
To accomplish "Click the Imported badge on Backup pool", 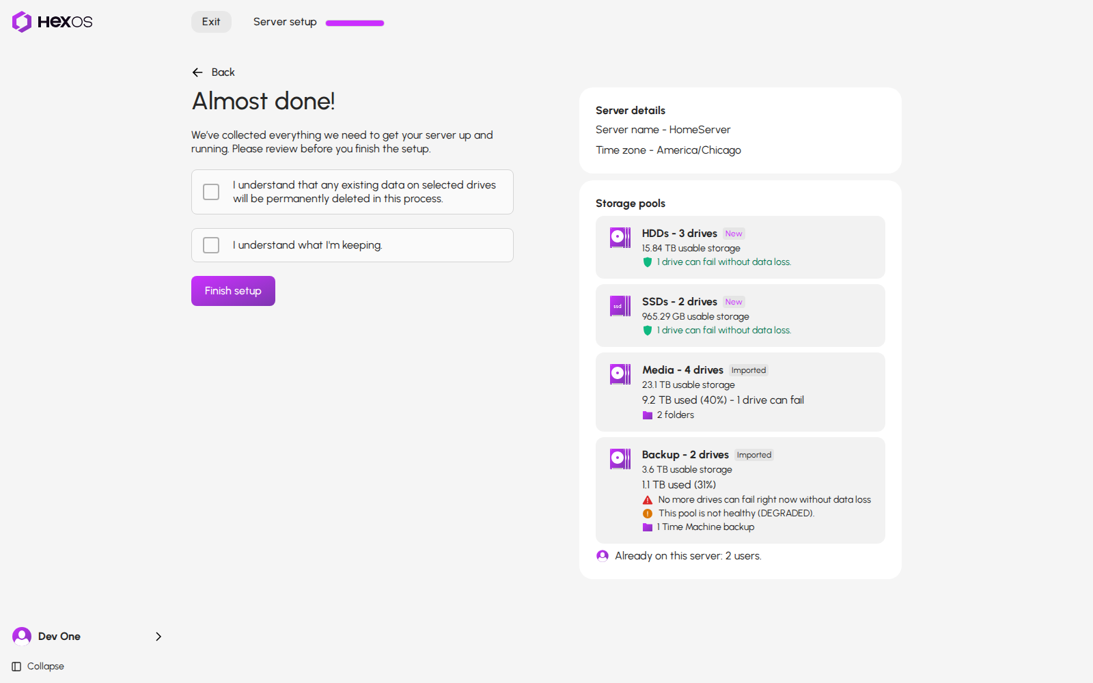I will tap(754, 455).
